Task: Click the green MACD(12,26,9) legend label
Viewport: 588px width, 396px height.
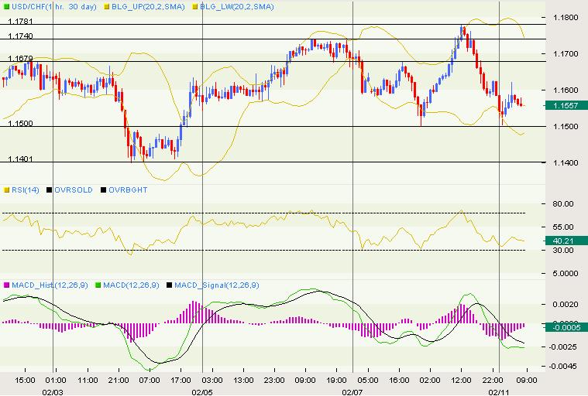Action: click(131, 285)
